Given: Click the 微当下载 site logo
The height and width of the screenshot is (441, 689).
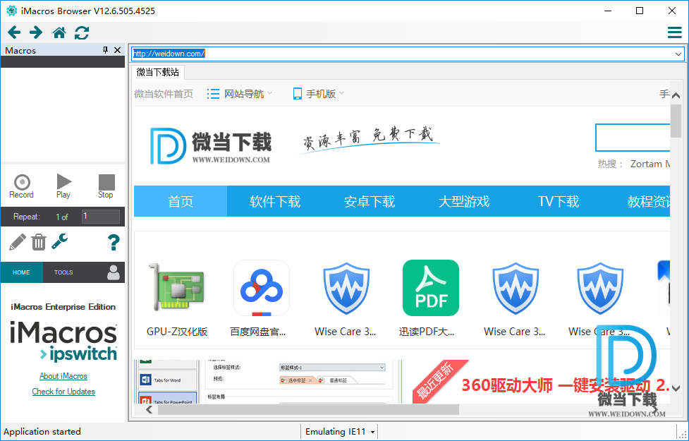Looking at the screenshot, I should [210, 145].
